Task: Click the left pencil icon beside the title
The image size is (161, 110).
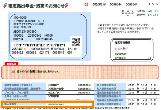Action: (x=5, y=5)
